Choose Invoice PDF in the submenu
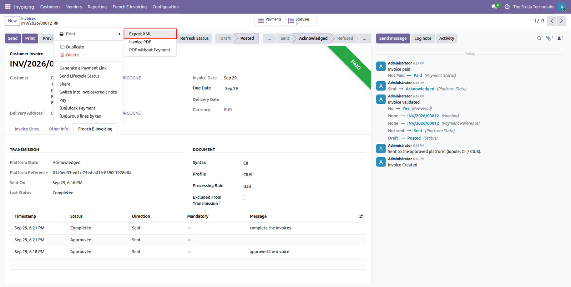 tap(150, 42)
